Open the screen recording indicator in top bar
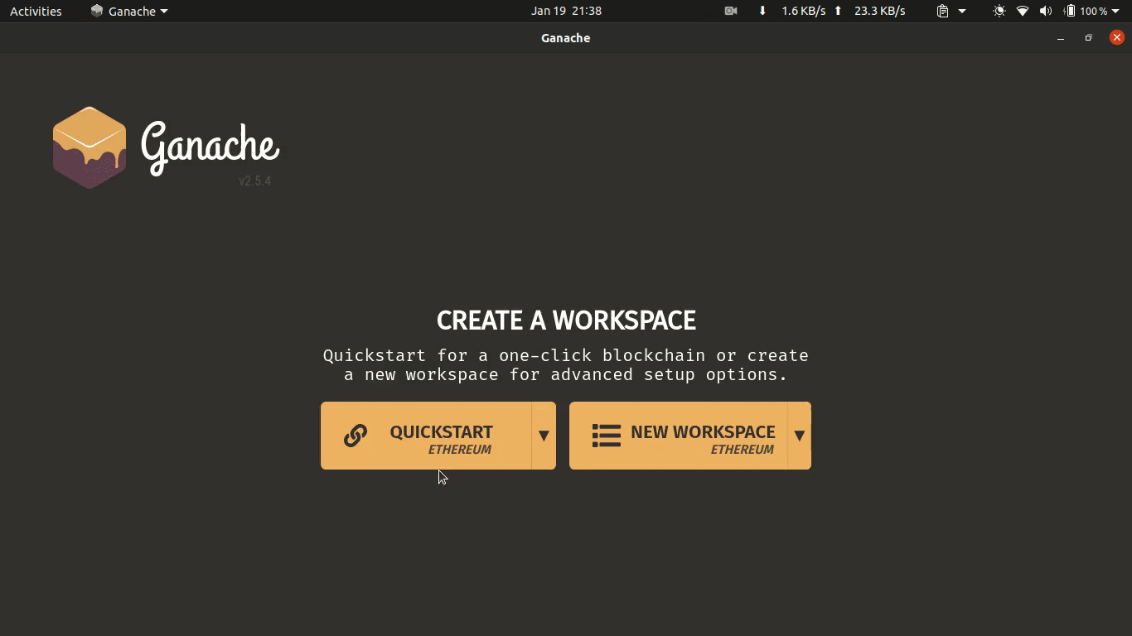This screenshot has width=1132, height=636. (x=731, y=11)
